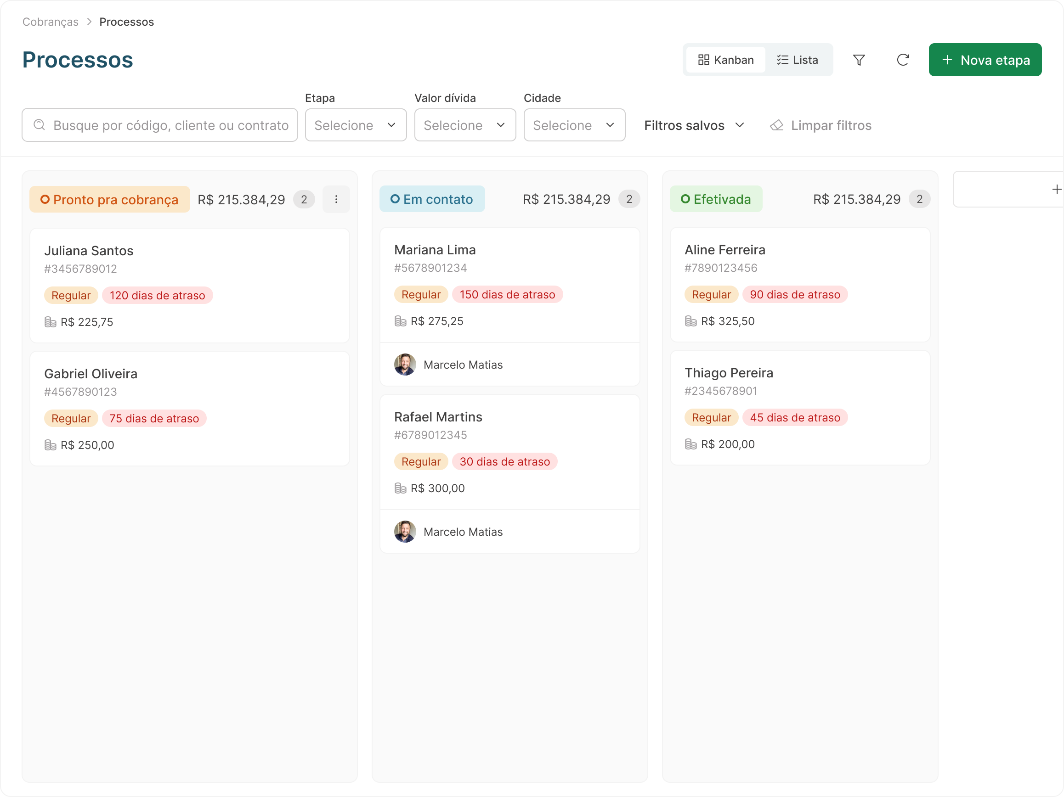Open the Valor dívida dropdown

coord(464,125)
